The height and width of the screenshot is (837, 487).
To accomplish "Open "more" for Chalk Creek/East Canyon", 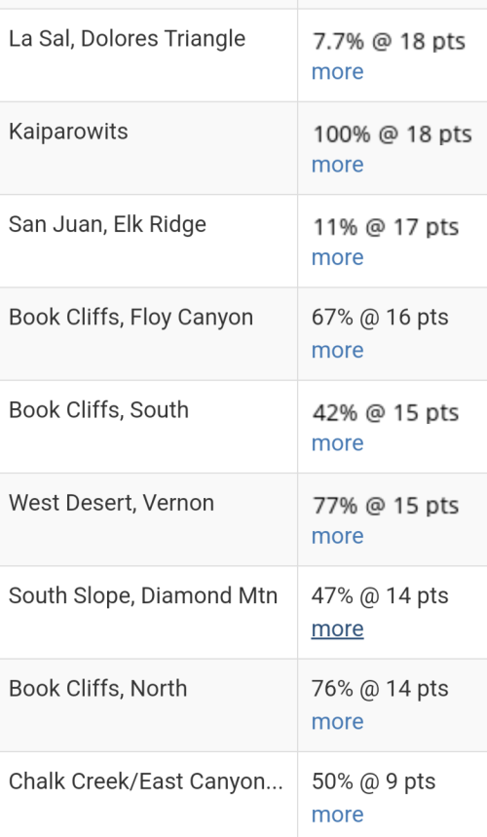I will point(338,816).
